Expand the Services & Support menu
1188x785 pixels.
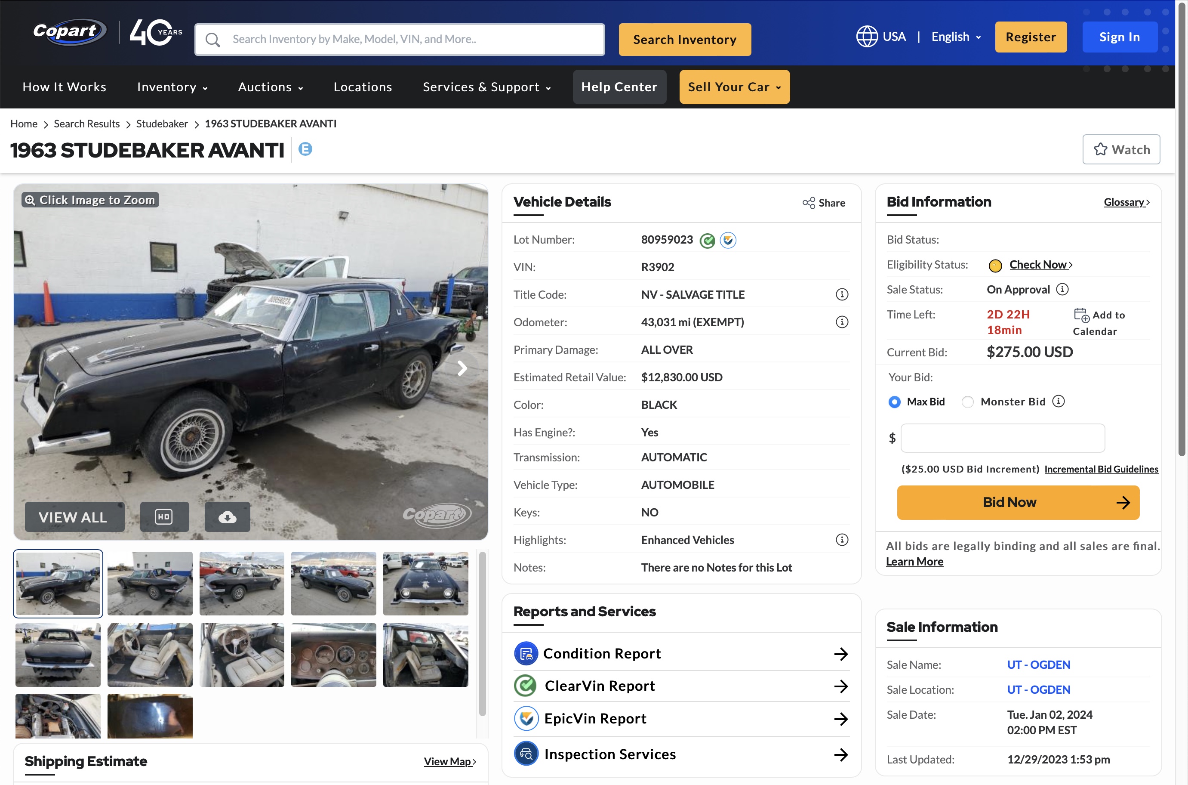coord(487,87)
